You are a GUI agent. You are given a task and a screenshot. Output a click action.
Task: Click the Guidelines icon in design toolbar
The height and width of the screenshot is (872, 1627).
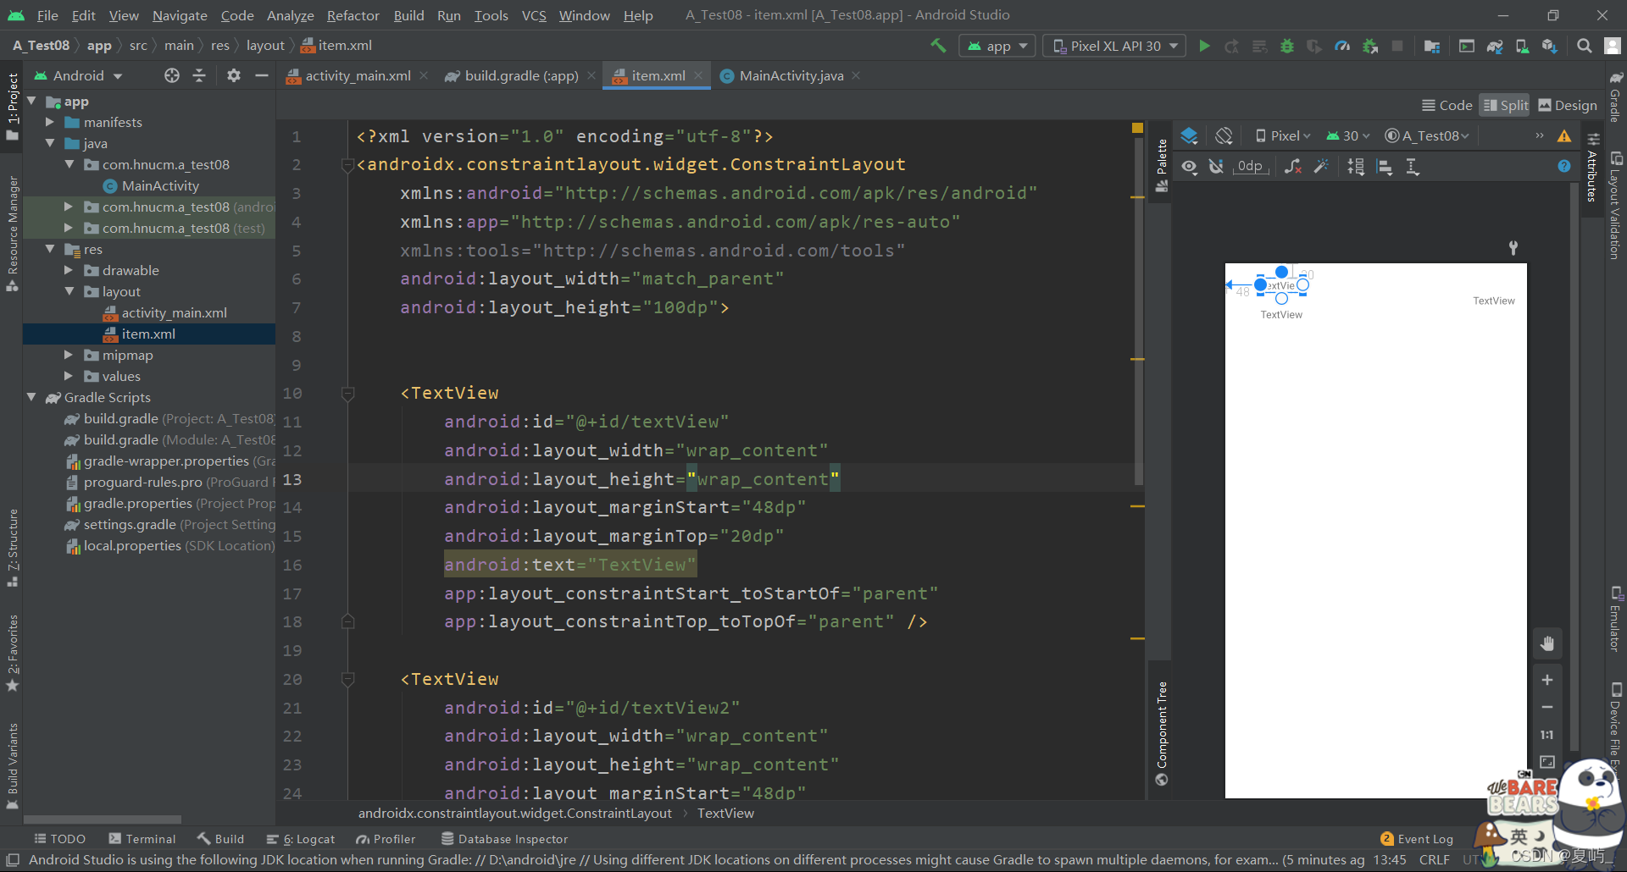pyautogui.click(x=1413, y=167)
